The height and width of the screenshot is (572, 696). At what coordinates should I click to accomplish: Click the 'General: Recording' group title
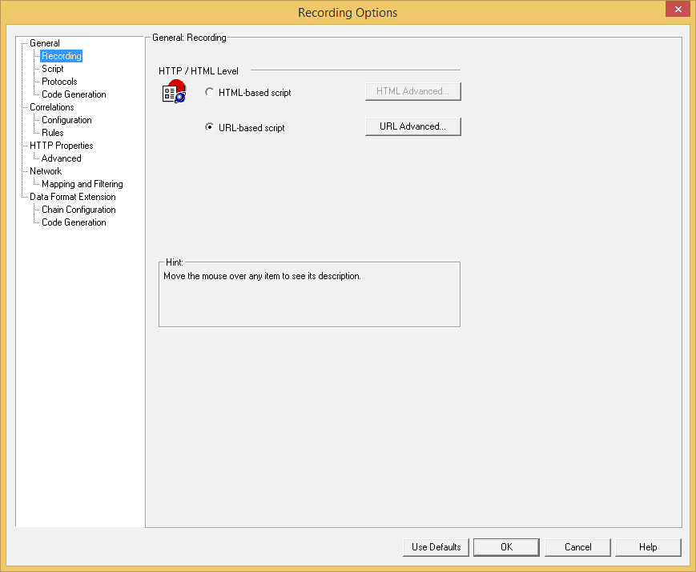(x=189, y=38)
